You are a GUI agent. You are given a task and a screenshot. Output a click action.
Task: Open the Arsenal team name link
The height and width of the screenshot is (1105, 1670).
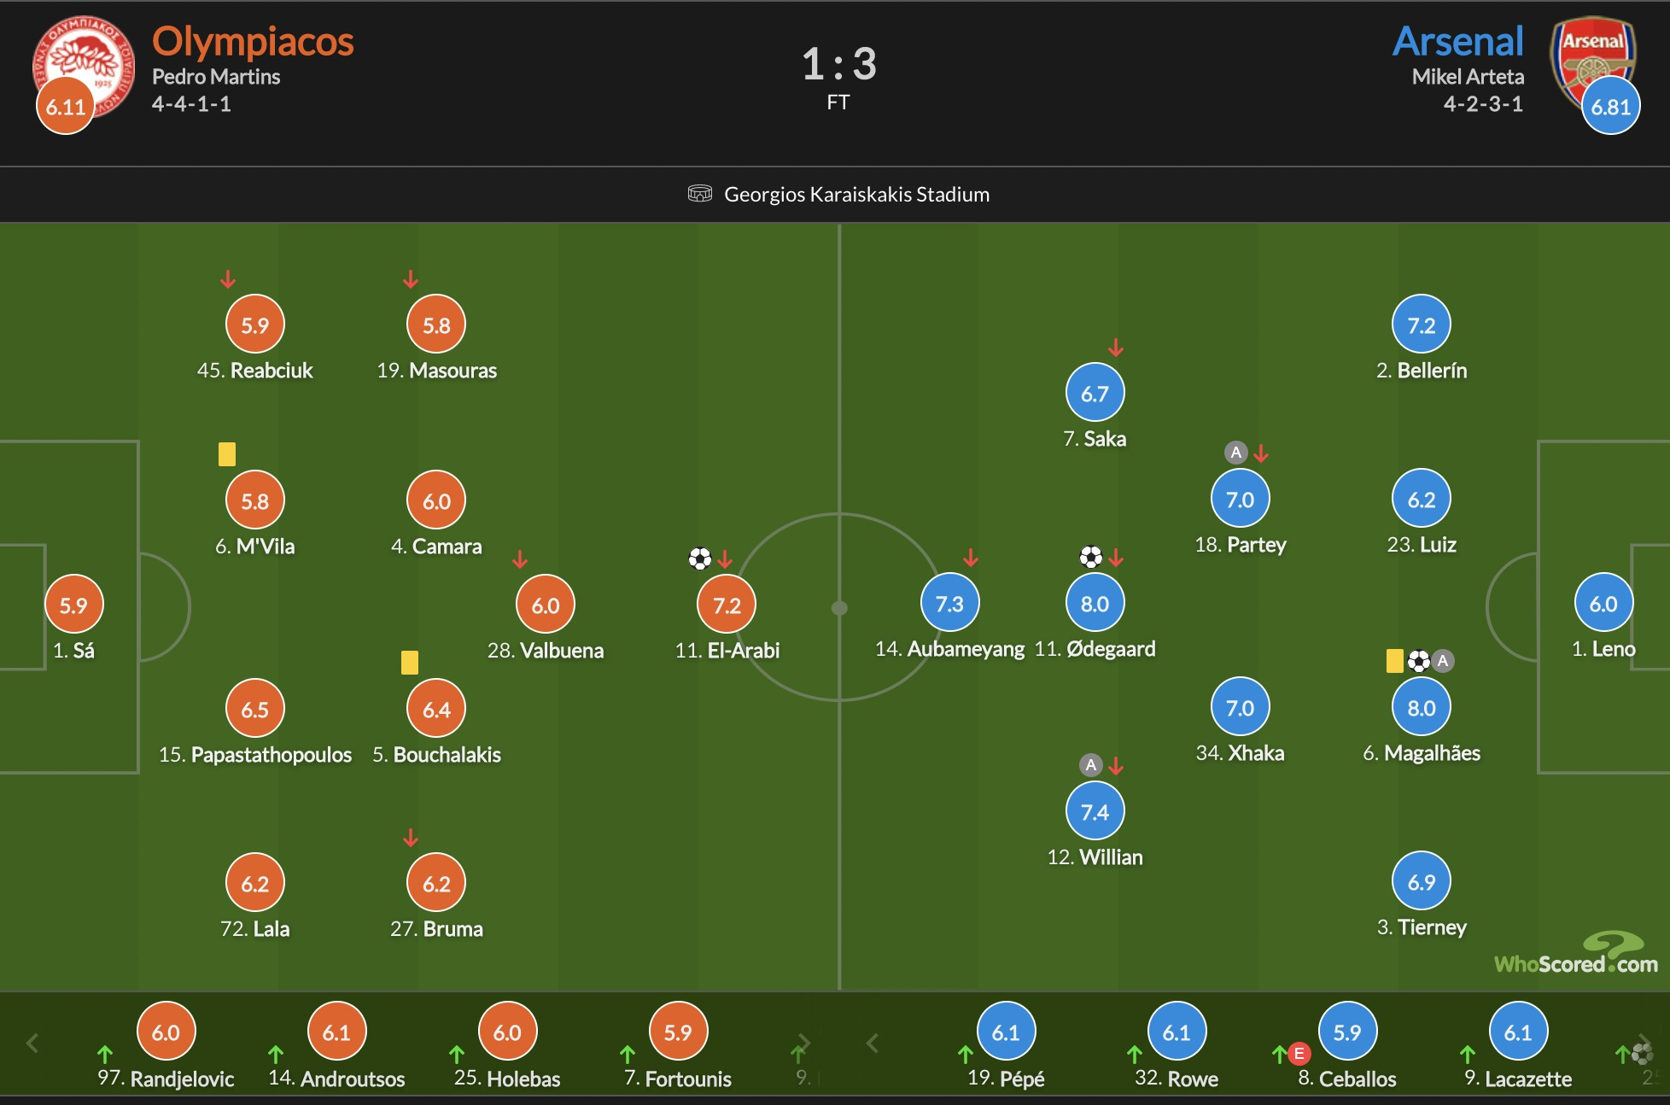tap(1458, 42)
